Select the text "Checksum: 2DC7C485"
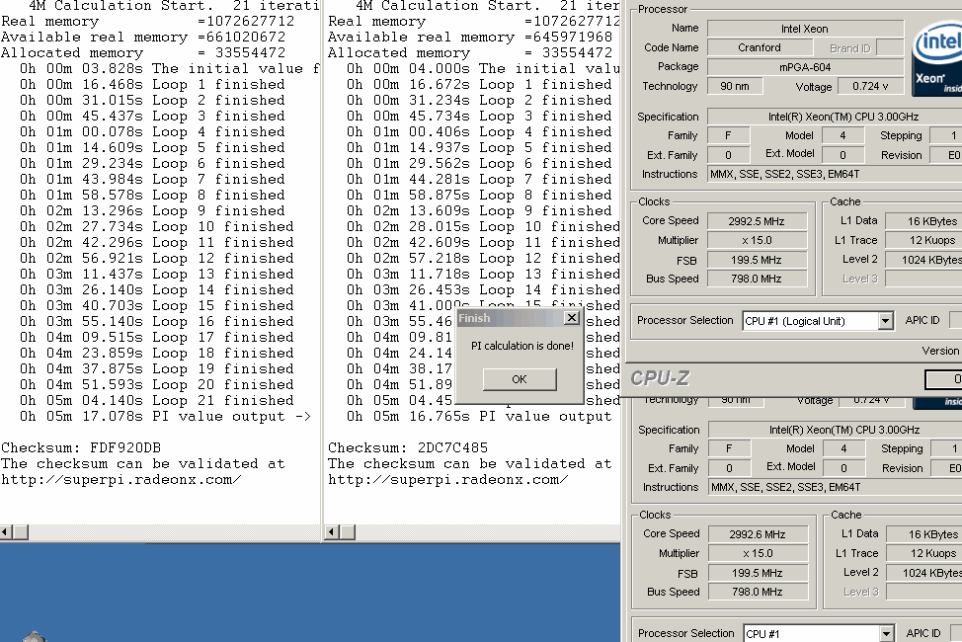The width and height of the screenshot is (962, 642). click(408, 448)
